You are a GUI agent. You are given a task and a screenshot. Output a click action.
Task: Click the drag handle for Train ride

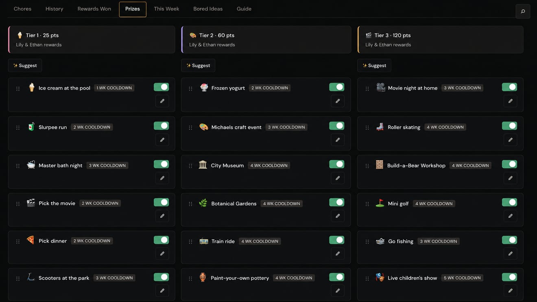[x=190, y=242]
